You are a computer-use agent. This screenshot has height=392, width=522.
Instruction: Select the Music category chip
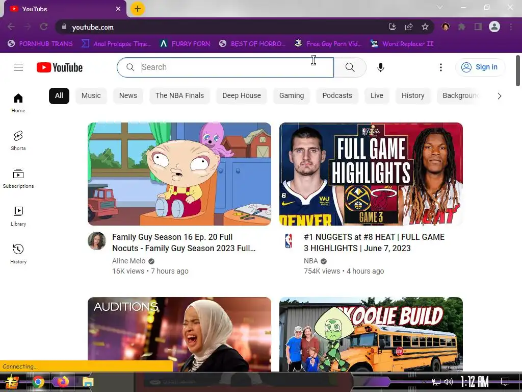(x=91, y=95)
